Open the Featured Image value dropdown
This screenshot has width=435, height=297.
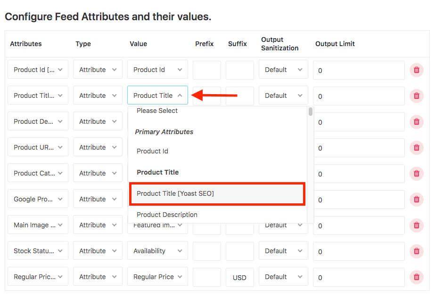[157, 228]
